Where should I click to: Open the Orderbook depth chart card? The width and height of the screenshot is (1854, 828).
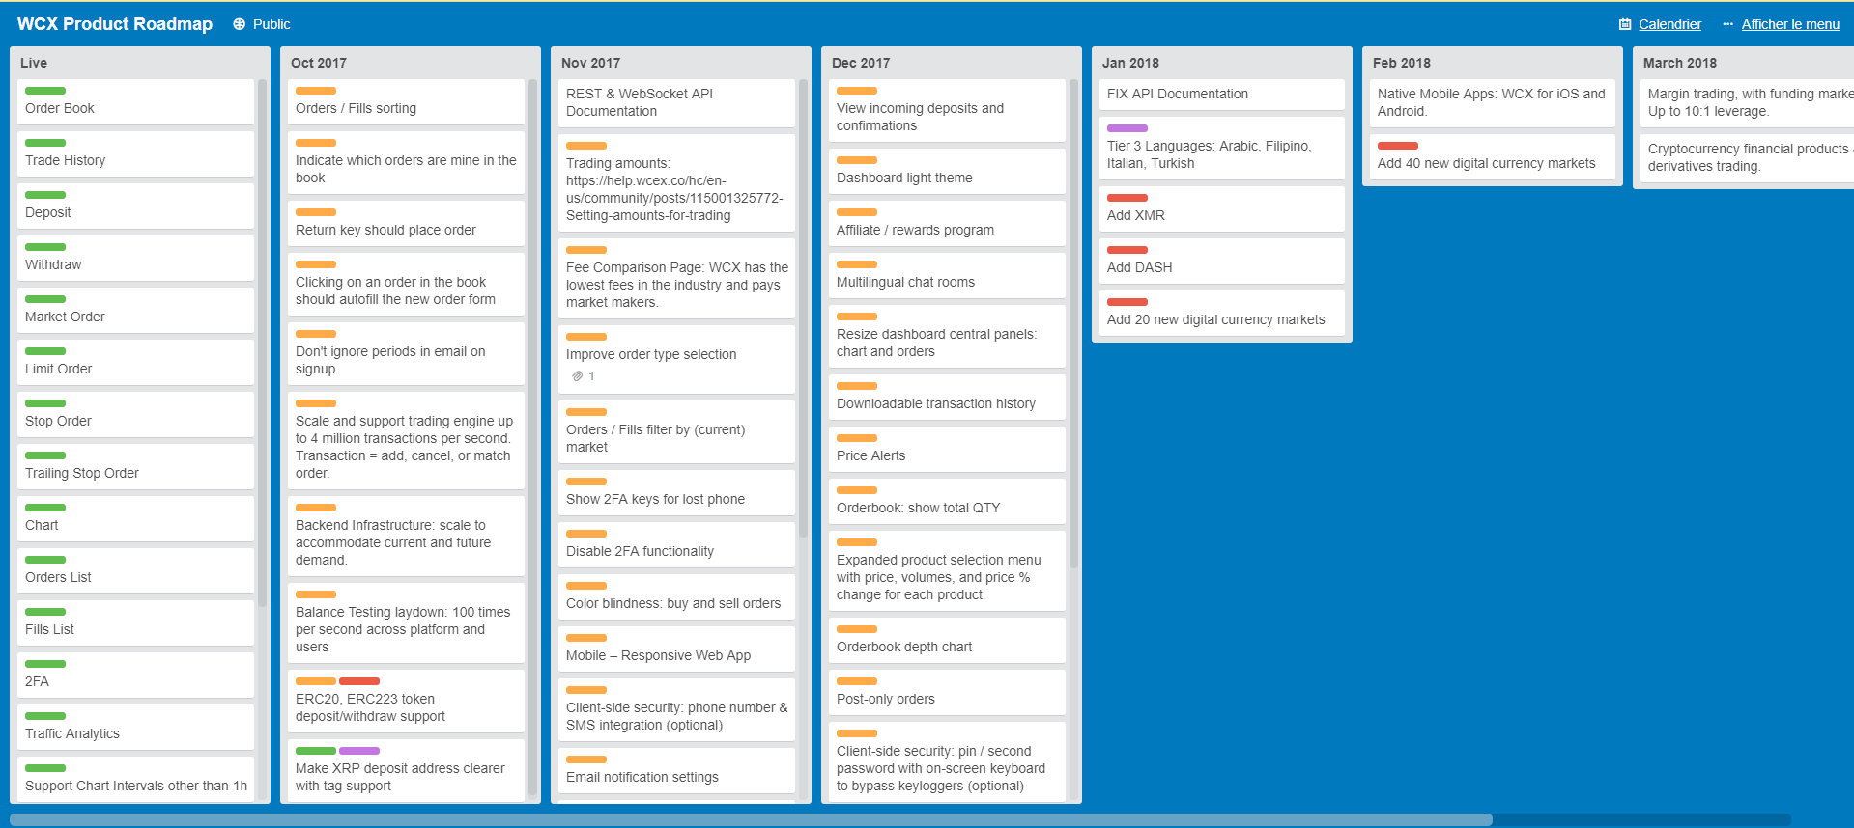pos(947,640)
